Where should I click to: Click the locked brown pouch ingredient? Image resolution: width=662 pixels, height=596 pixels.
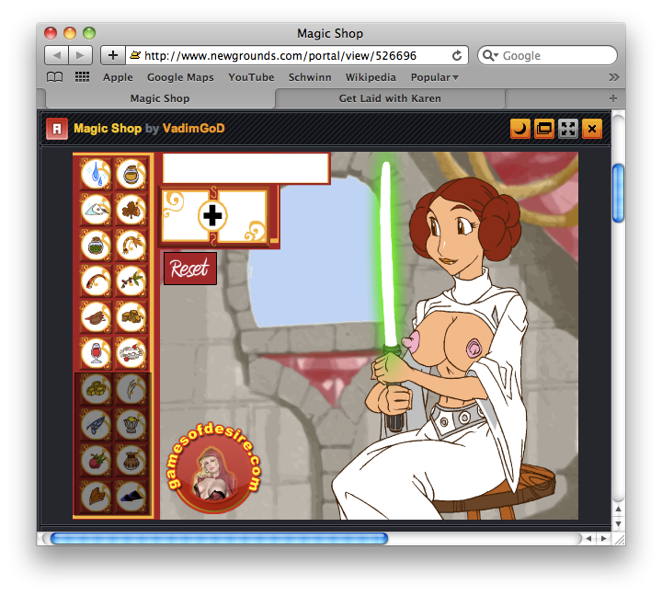tap(131, 461)
